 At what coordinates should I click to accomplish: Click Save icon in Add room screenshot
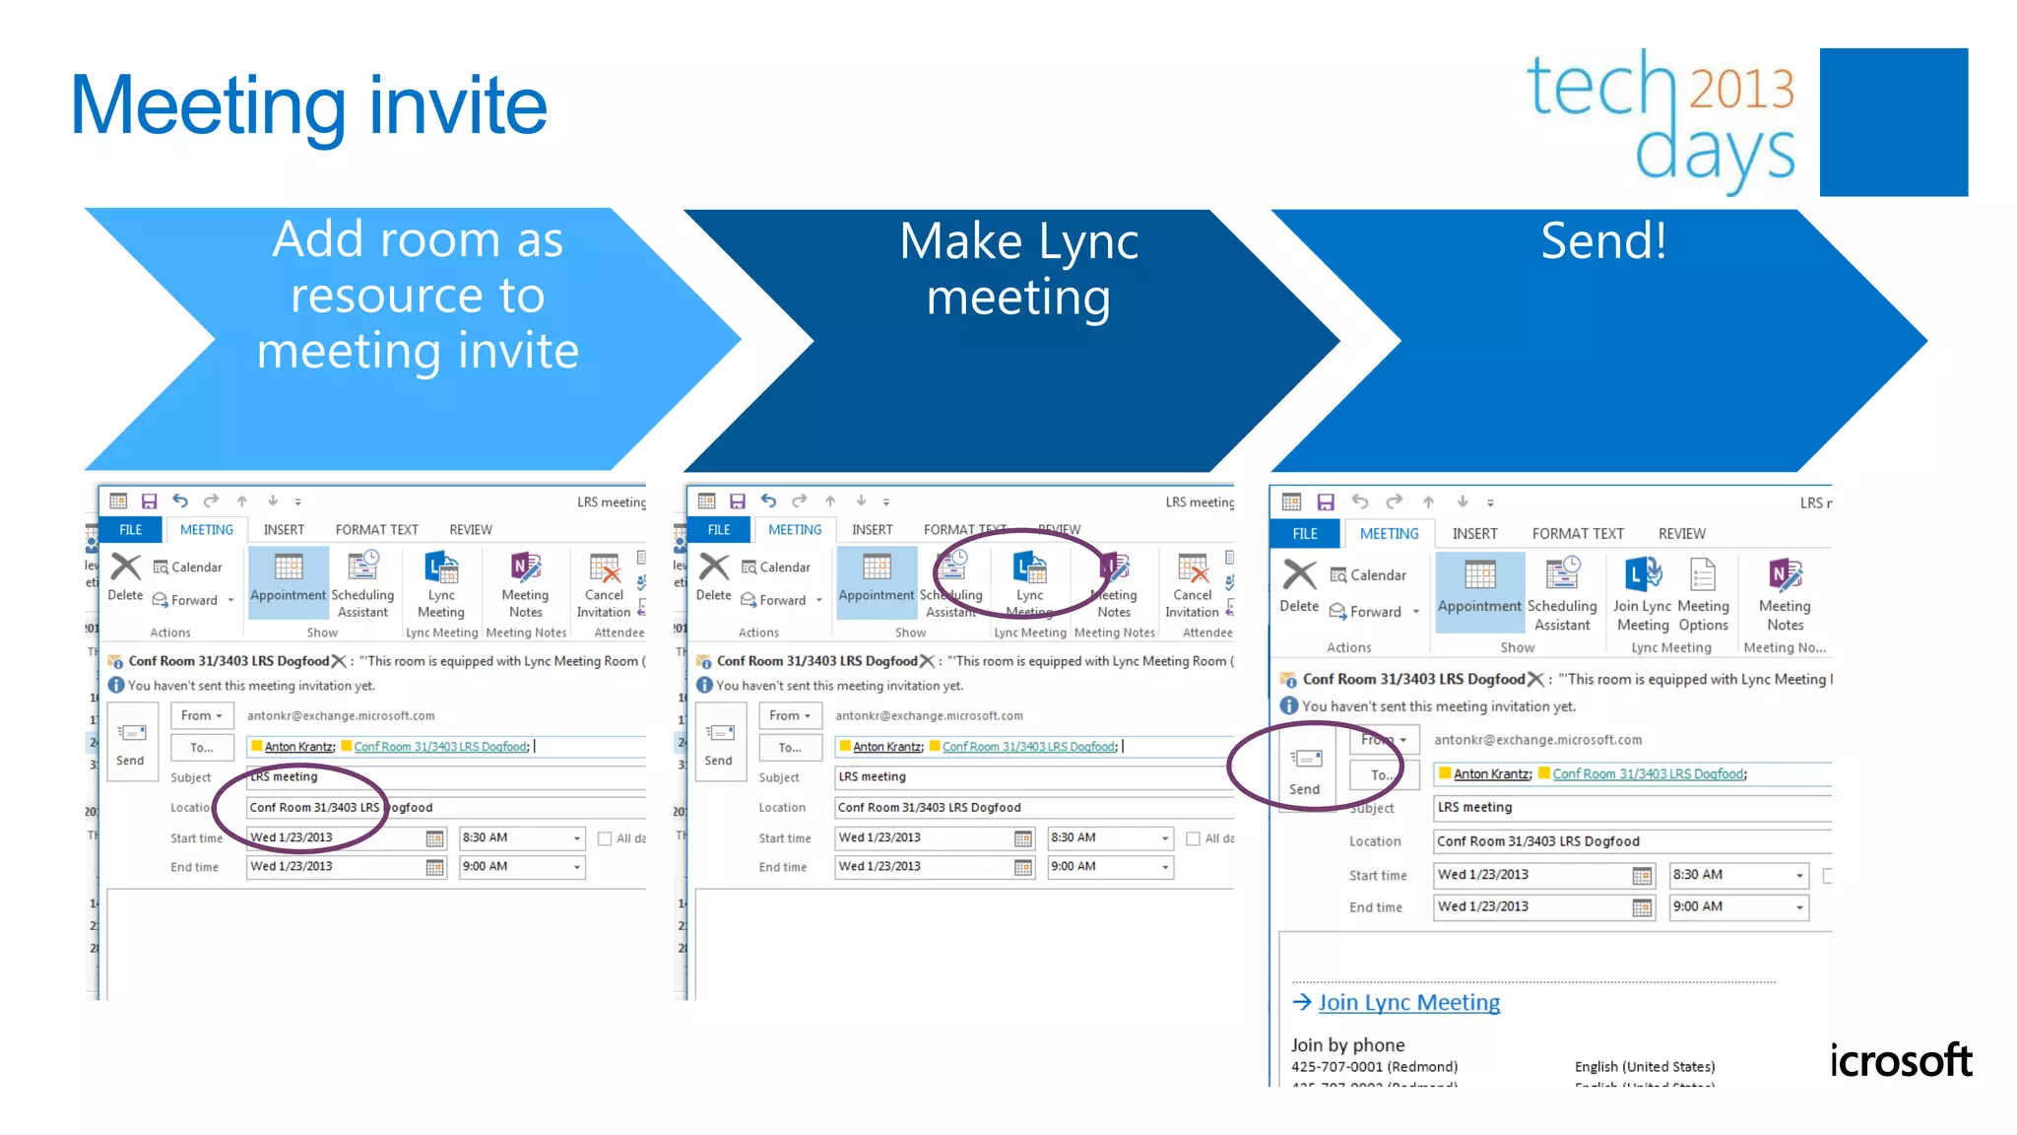150,501
